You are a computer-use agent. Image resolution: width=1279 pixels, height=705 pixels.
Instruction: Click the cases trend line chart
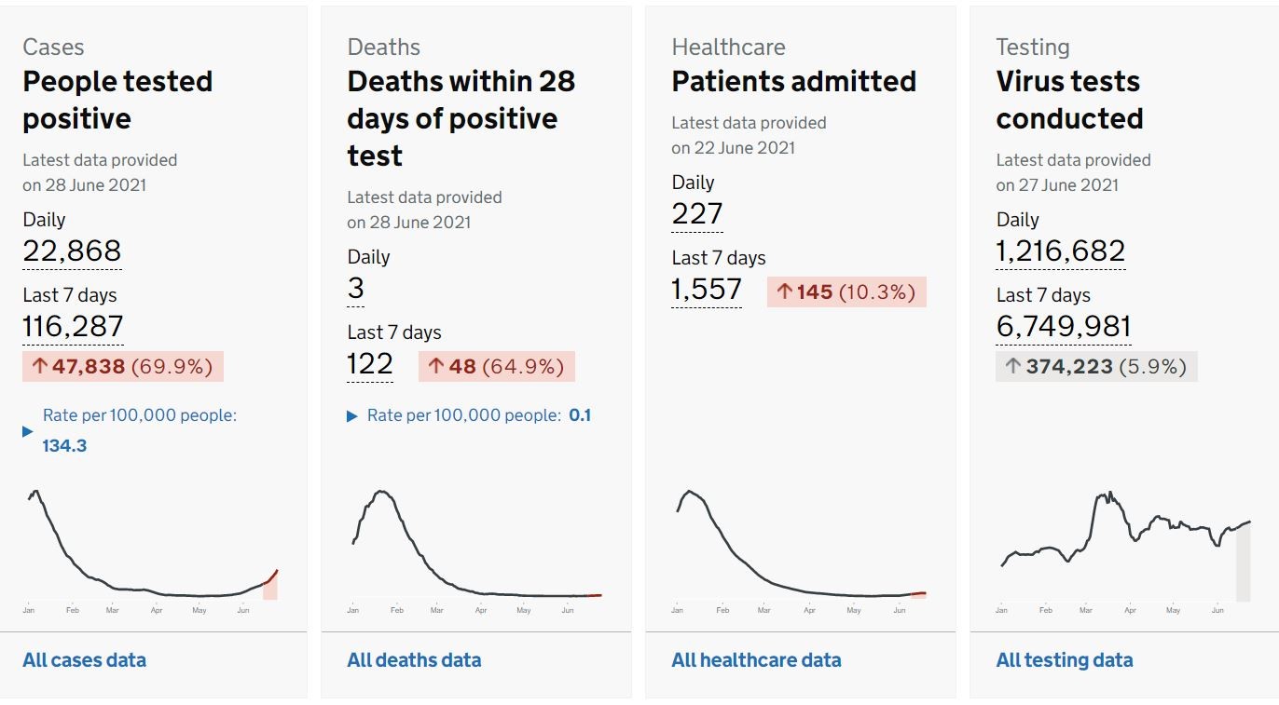coord(151,550)
